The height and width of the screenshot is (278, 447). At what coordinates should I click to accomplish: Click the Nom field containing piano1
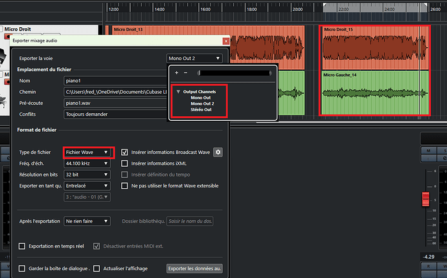pyautogui.click(x=116, y=81)
